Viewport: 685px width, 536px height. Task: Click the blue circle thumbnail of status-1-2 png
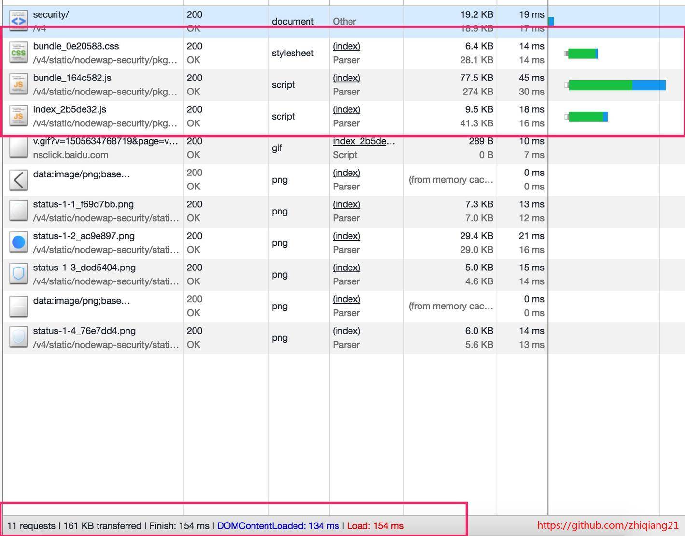pyautogui.click(x=18, y=242)
